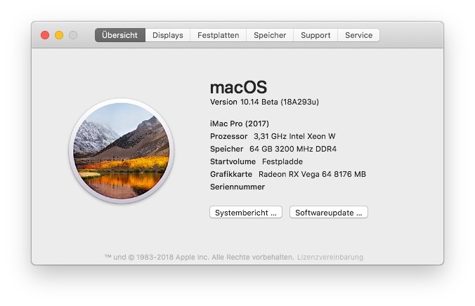Open the Support tab
475x306 pixels.
(x=315, y=35)
